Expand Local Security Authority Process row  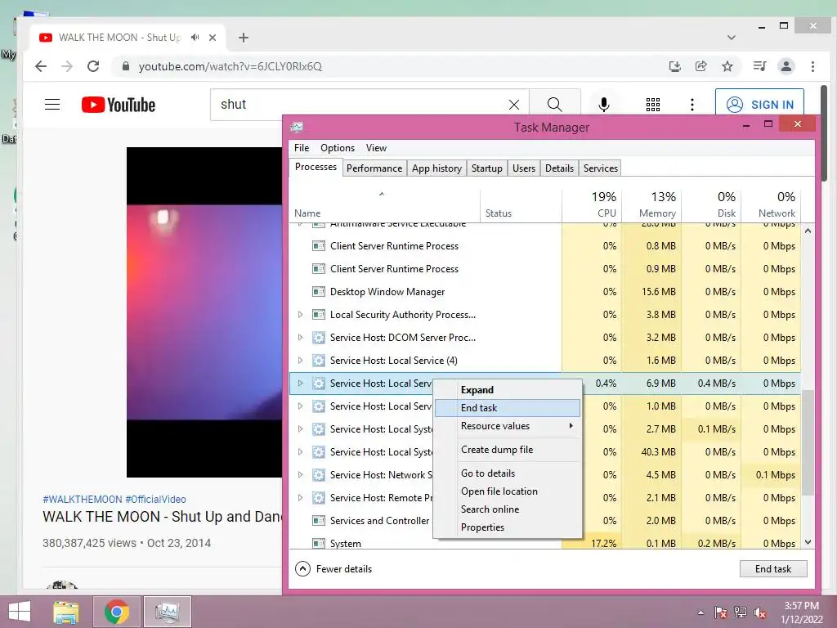tap(300, 315)
